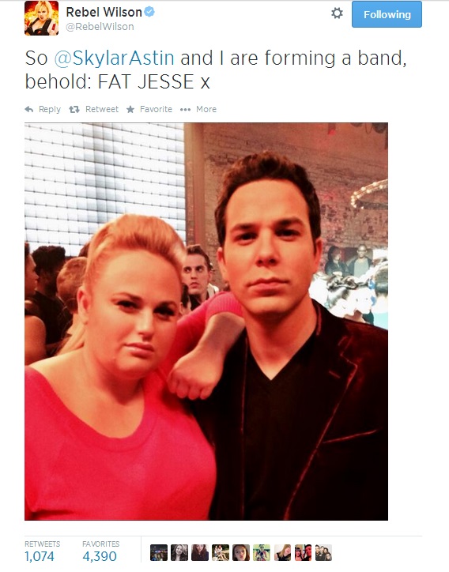Toggle the Following button

pos(387,14)
